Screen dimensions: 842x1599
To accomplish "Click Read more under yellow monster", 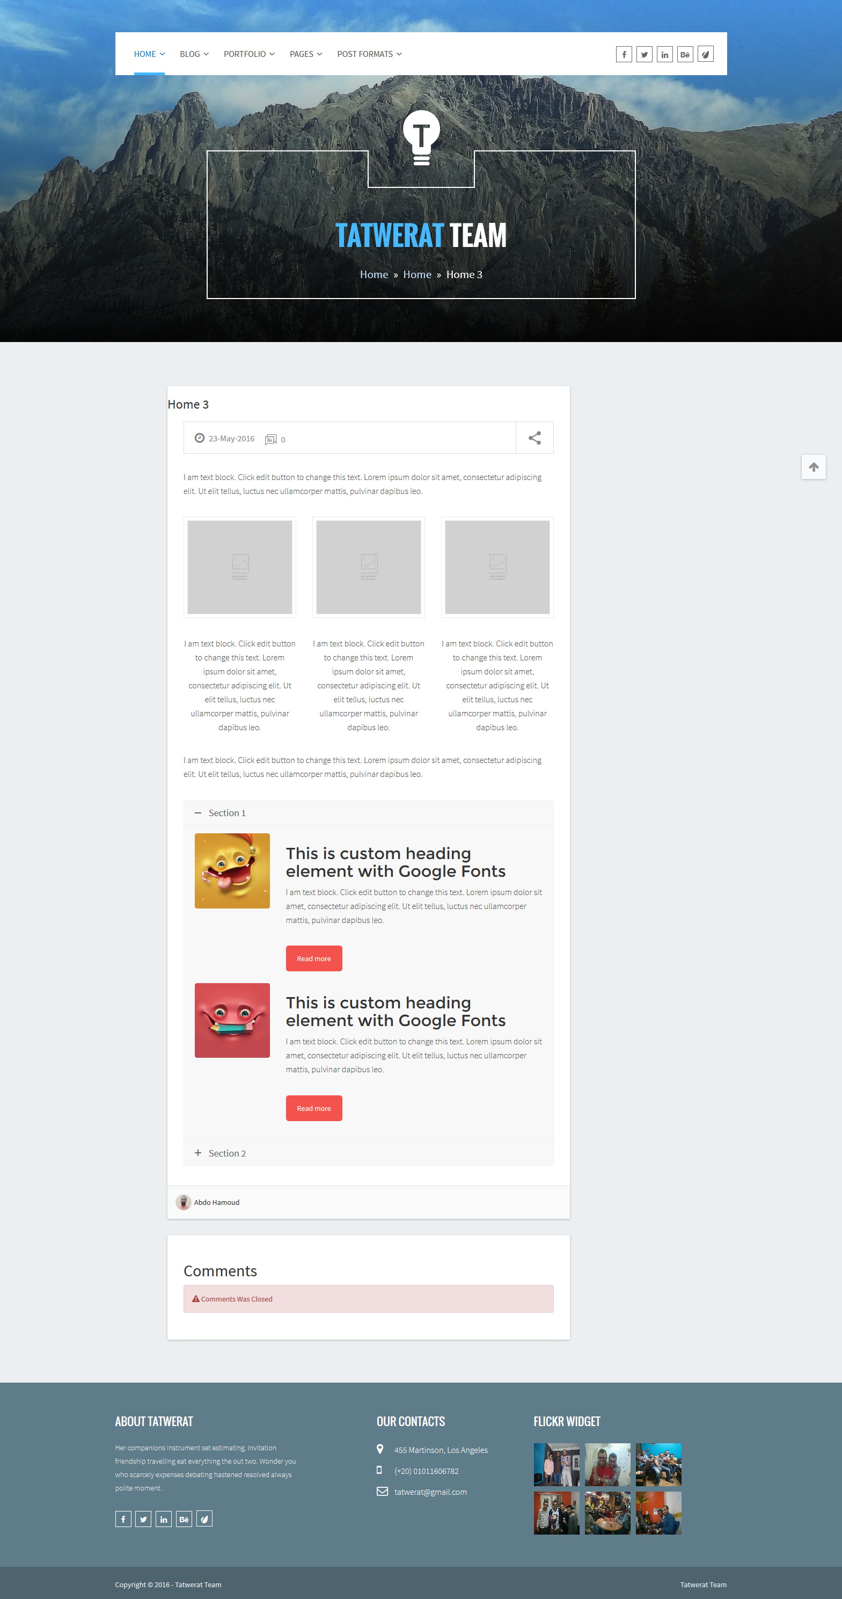I will pyautogui.click(x=314, y=958).
